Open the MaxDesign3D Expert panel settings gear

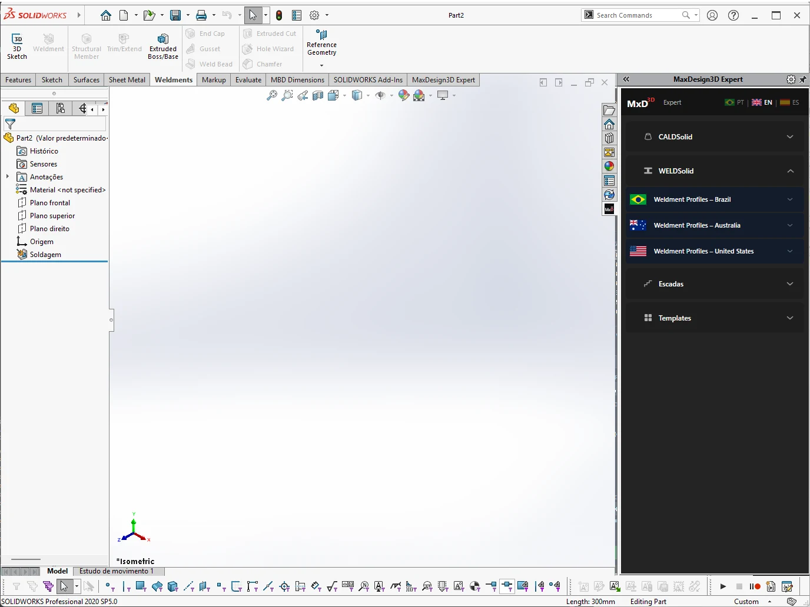pyautogui.click(x=791, y=79)
